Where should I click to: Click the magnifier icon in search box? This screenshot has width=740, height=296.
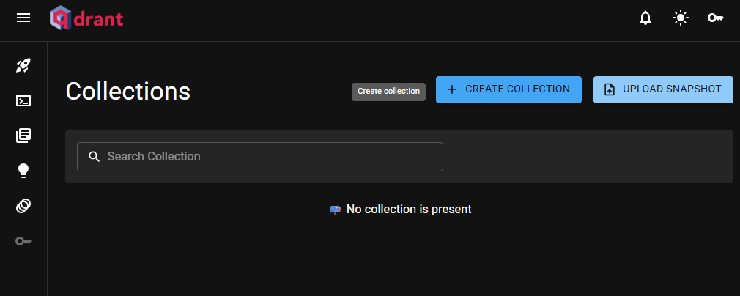pos(94,157)
